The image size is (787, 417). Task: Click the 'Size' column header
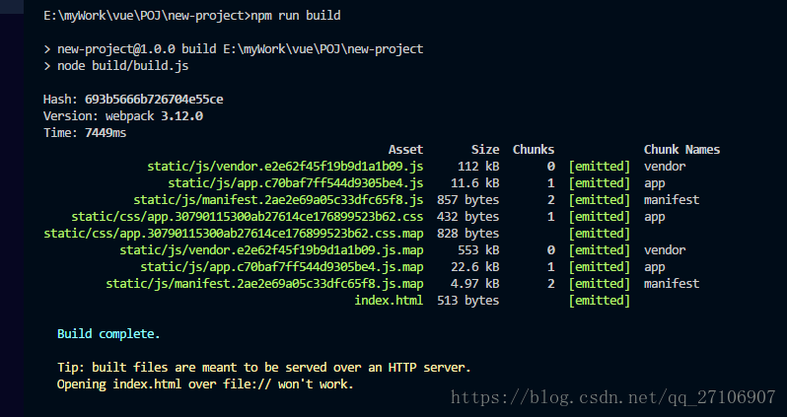coord(485,150)
